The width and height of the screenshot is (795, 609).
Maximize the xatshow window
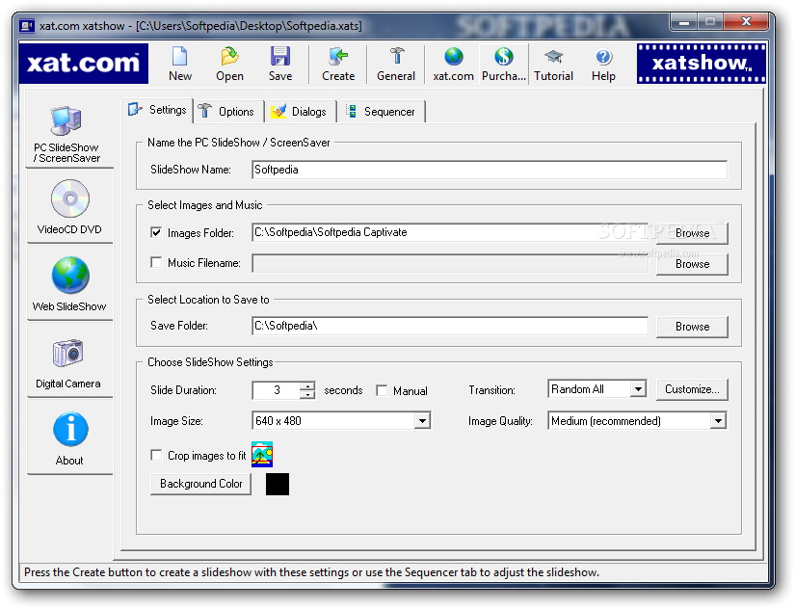pos(710,21)
